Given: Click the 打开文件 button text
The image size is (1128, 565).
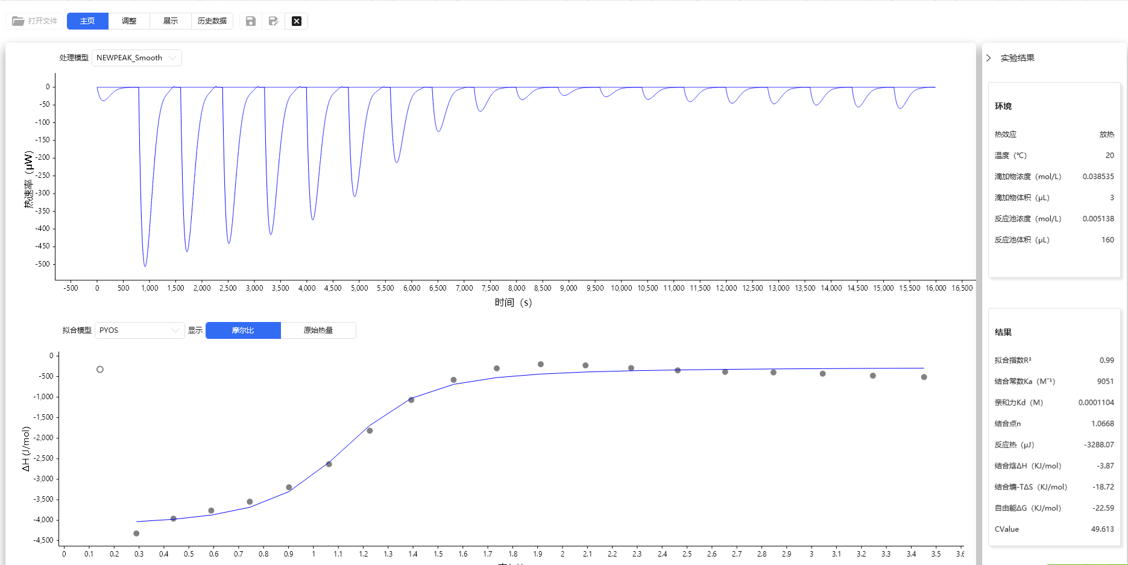Looking at the screenshot, I should 43,21.
